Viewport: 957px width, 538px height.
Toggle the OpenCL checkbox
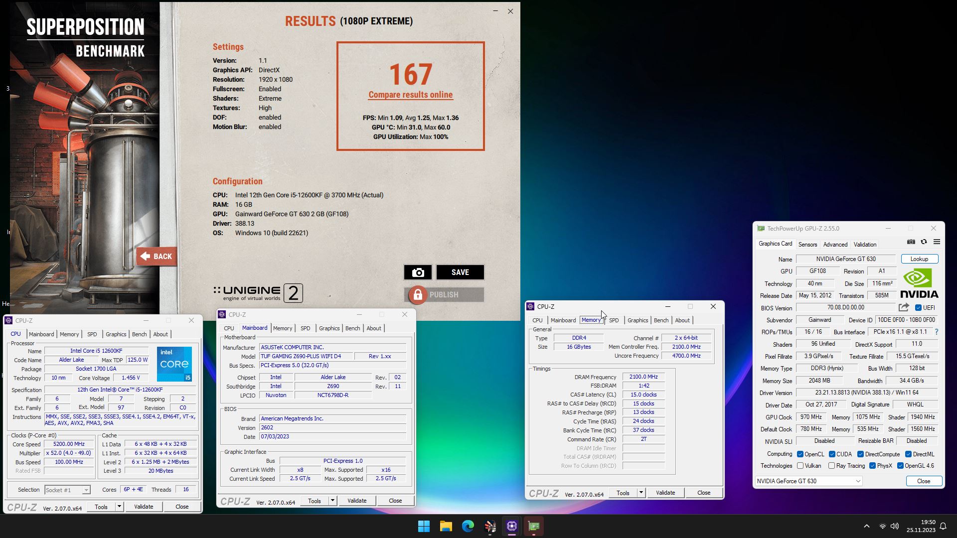(800, 454)
